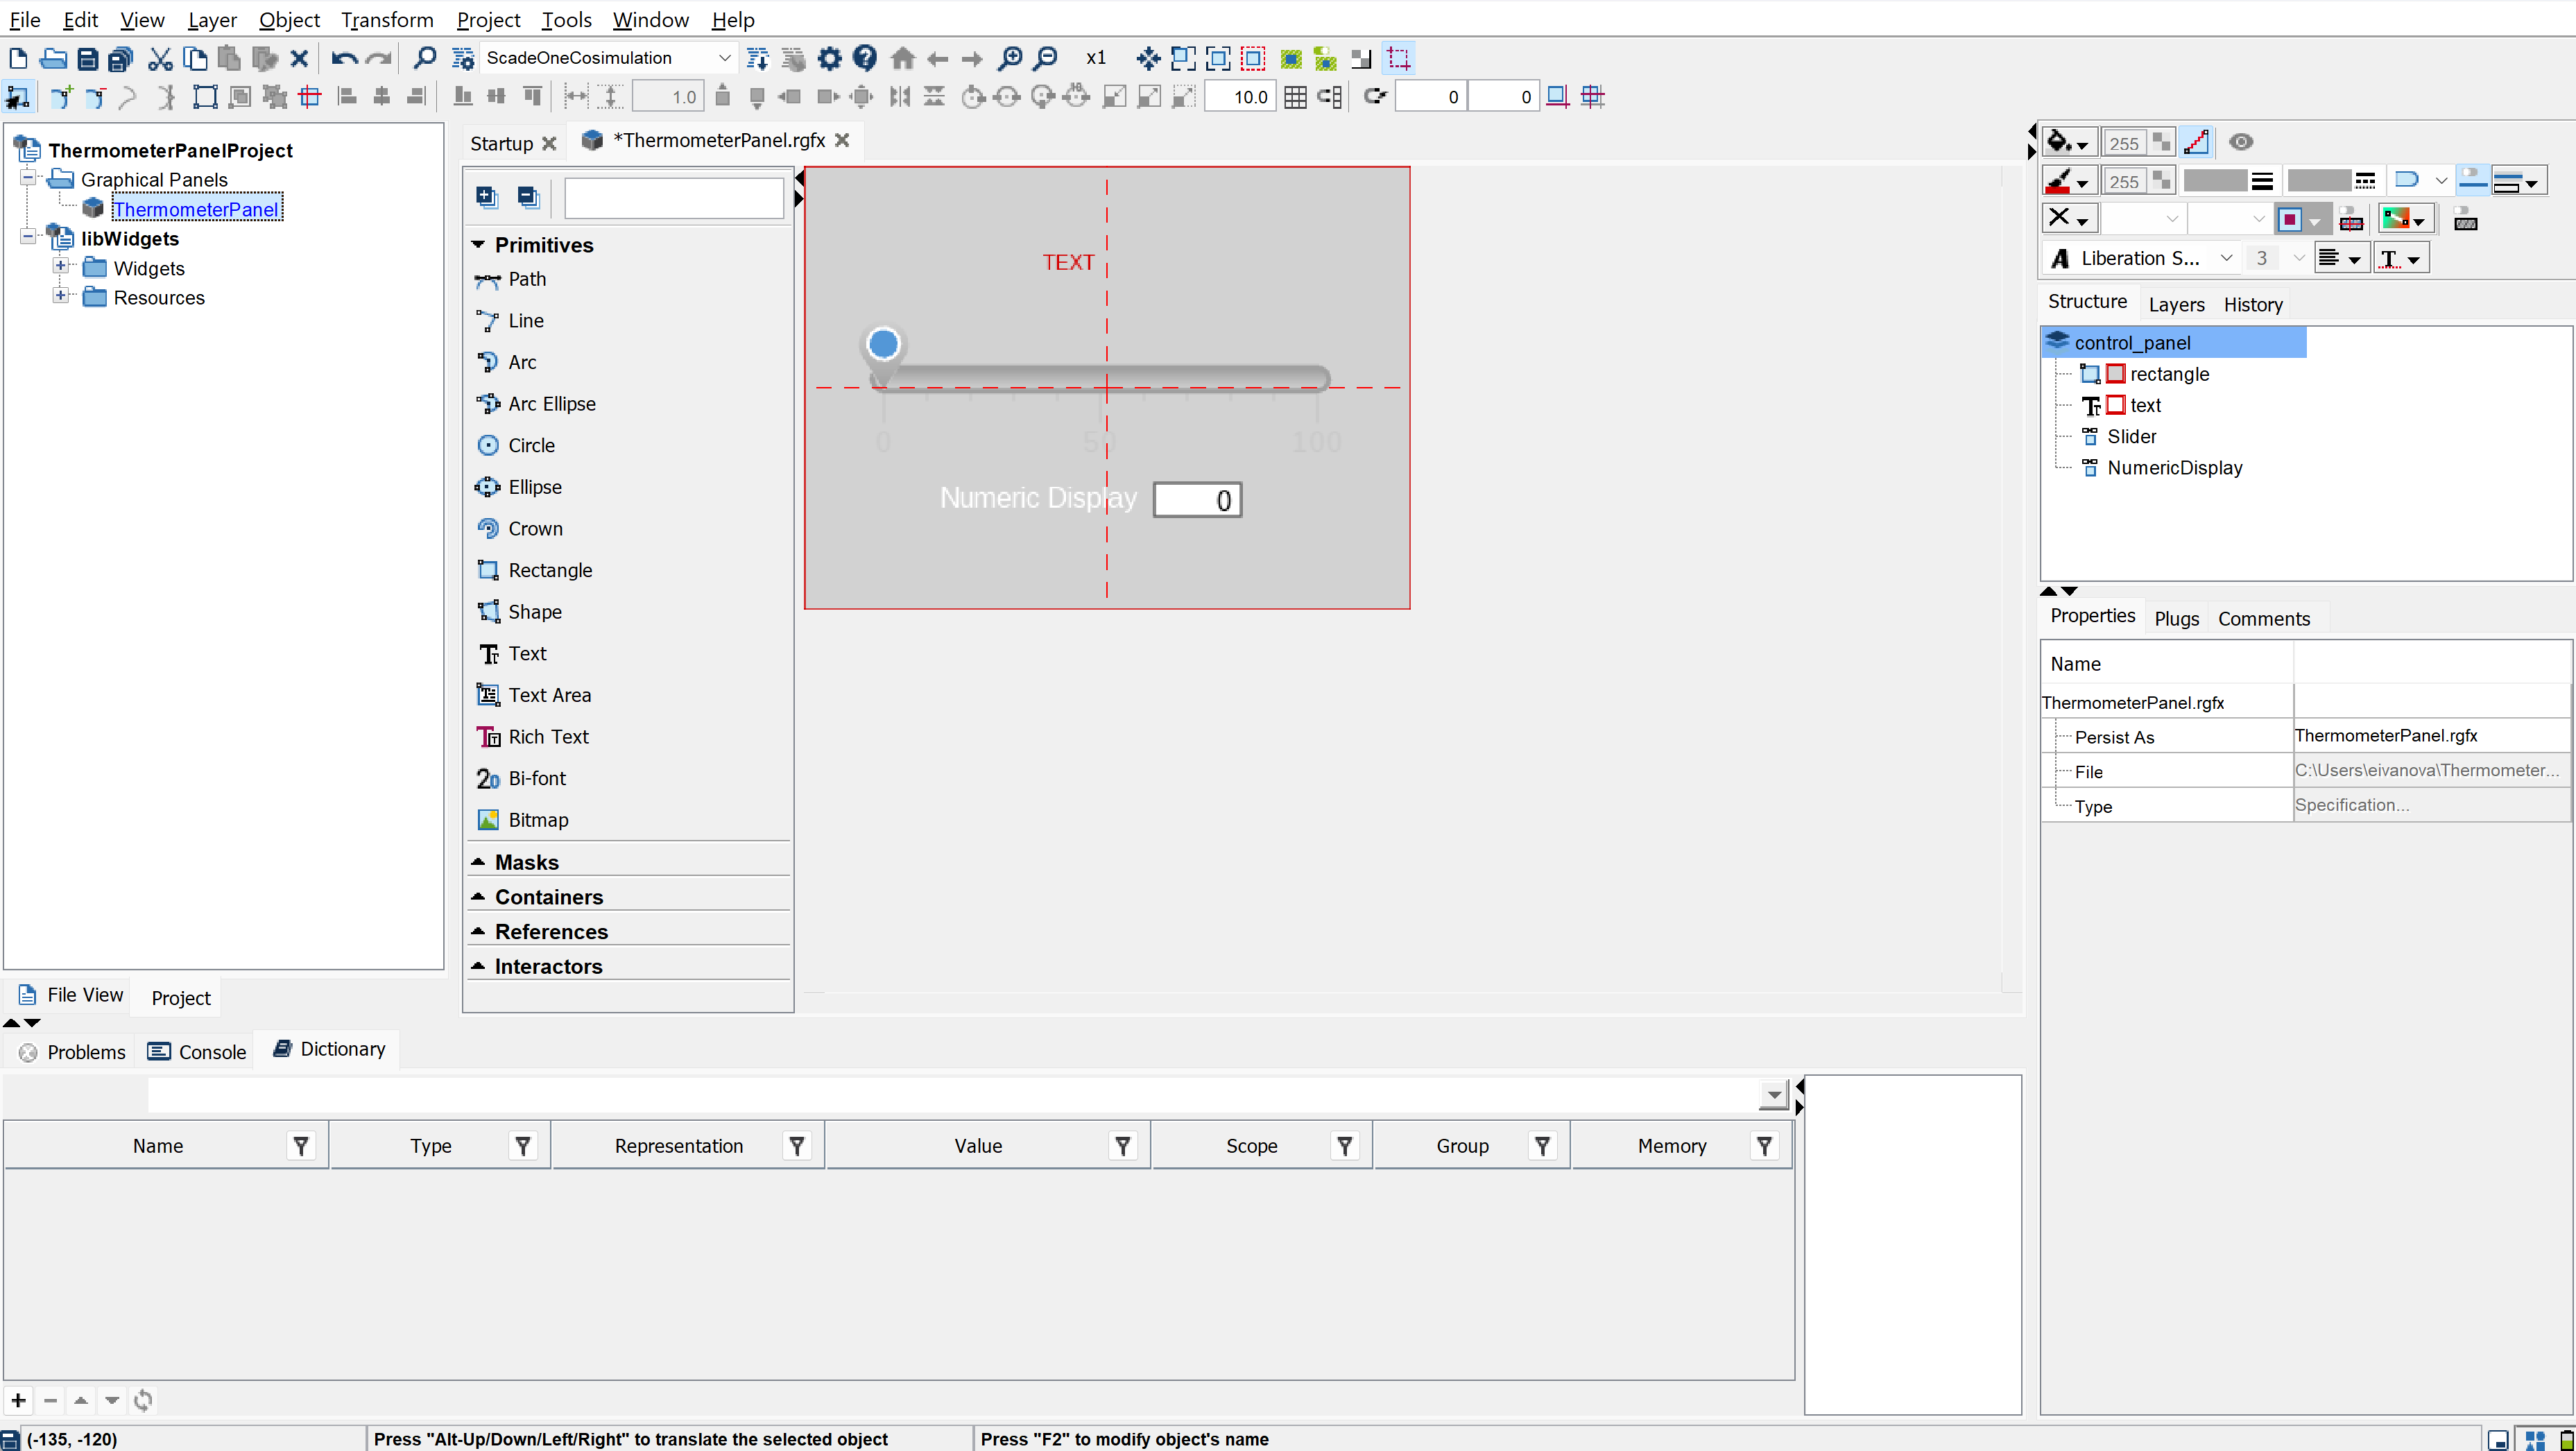2576x1451 pixels.
Task: Expand the Widgets folder in libWidgets
Action: click(x=61, y=267)
